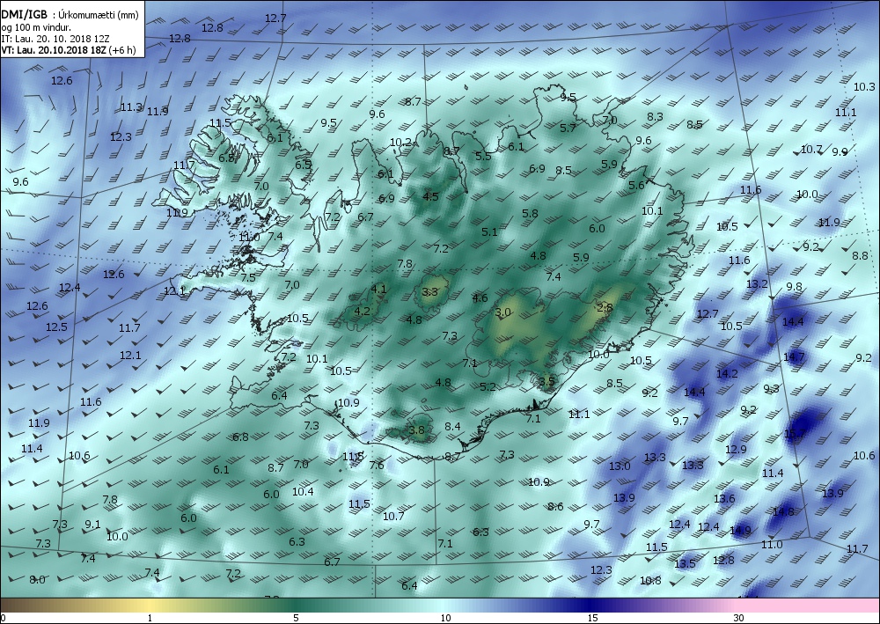Click the 13.0 value on the map

coord(620,466)
